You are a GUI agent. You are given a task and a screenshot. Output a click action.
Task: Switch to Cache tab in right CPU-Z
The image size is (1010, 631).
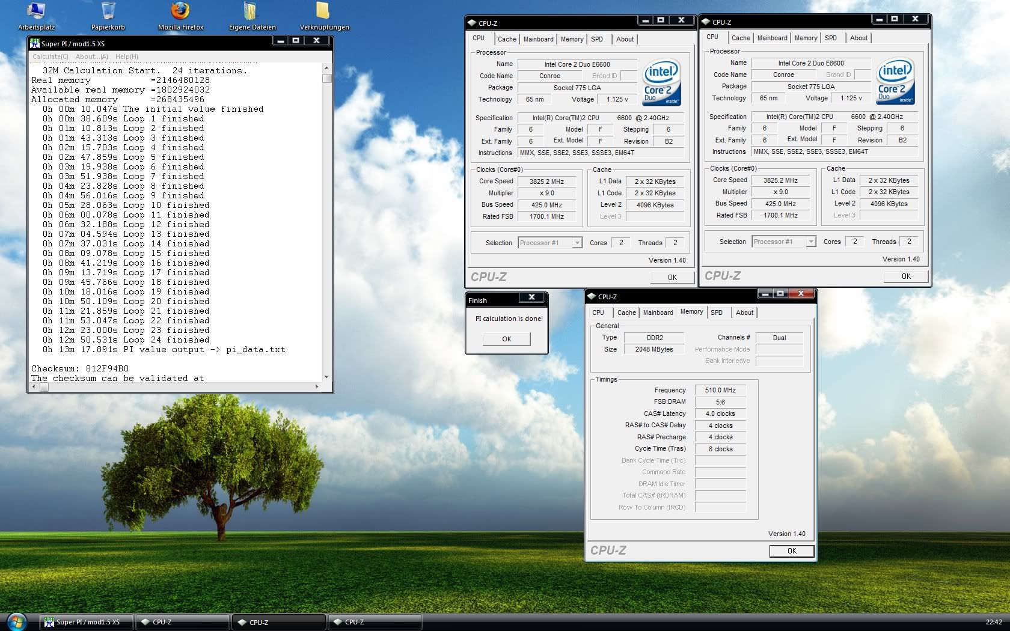(741, 38)
